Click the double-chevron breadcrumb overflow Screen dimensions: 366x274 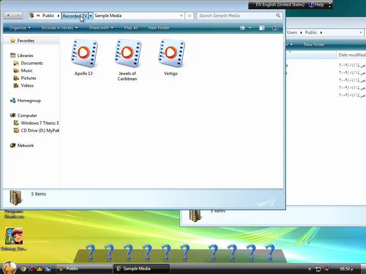point(38,16)
